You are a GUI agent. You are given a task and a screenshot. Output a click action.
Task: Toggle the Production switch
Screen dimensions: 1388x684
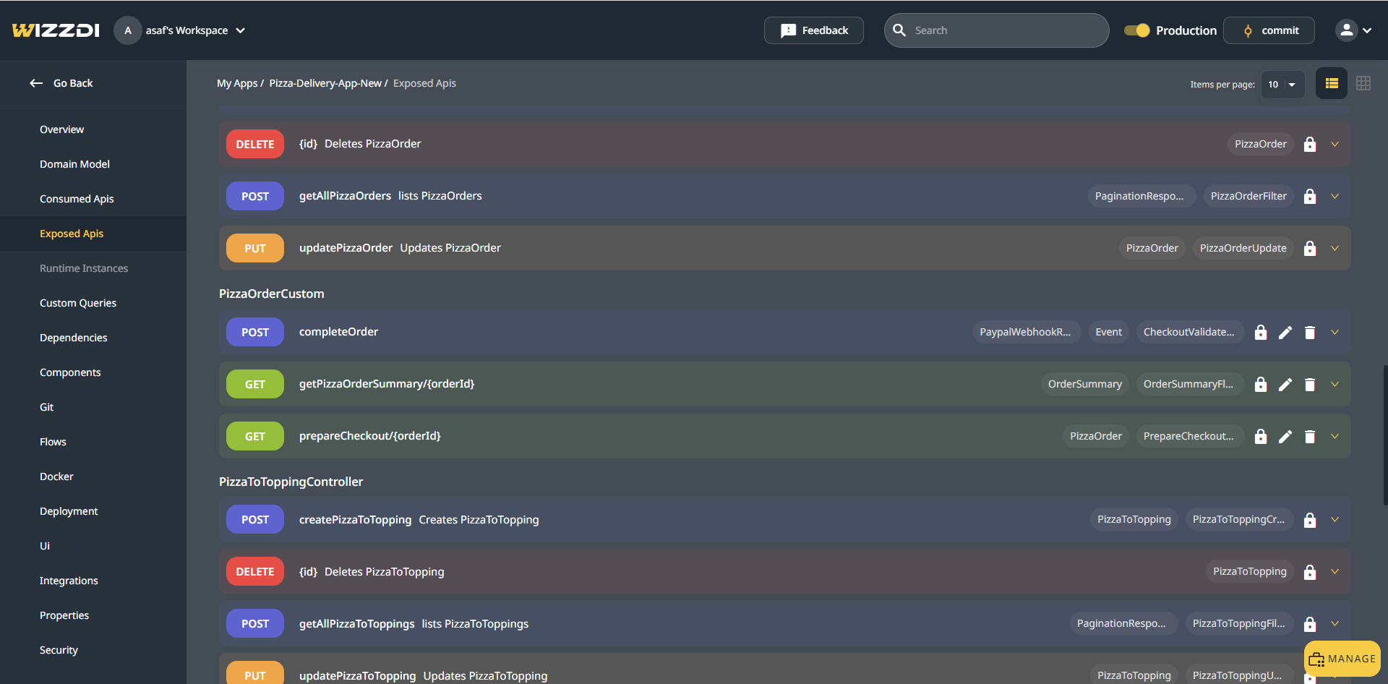(x=1136, y=30)
